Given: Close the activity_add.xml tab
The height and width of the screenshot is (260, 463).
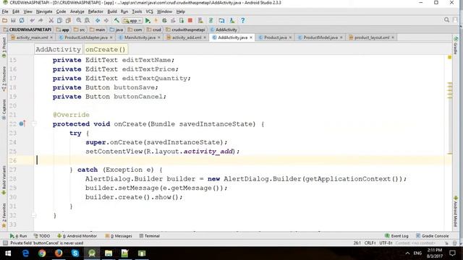Looking at the screenshot, I should click(x=205, y=38).
